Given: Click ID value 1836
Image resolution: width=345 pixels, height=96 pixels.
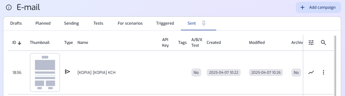Looking at the screenshot, I should [x=17, y=73].
